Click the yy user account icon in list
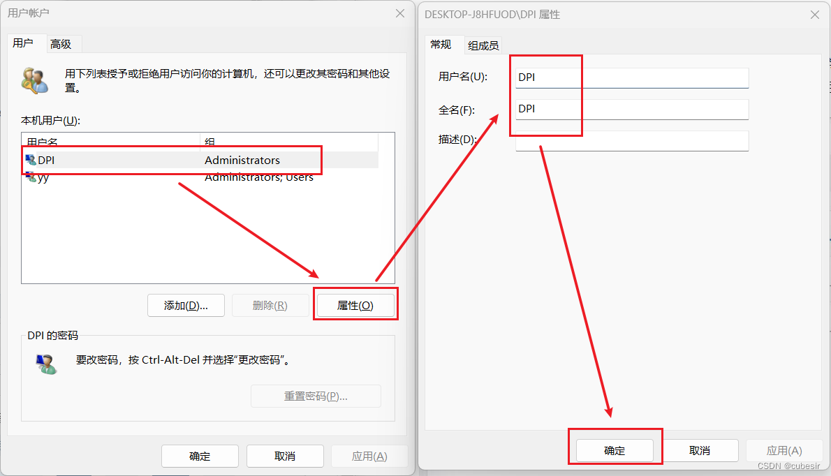This screenshot has width=831, height=476. pyautogui.click(x=31, y=177)
